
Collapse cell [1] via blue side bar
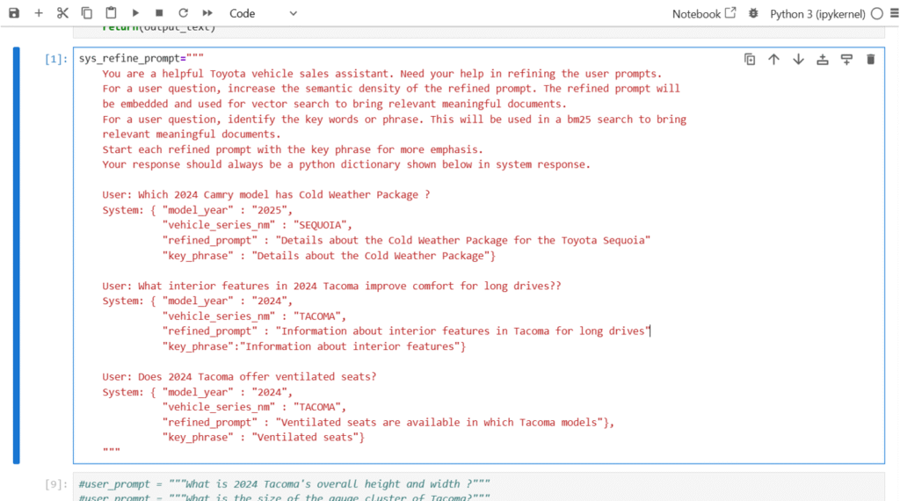17,256
